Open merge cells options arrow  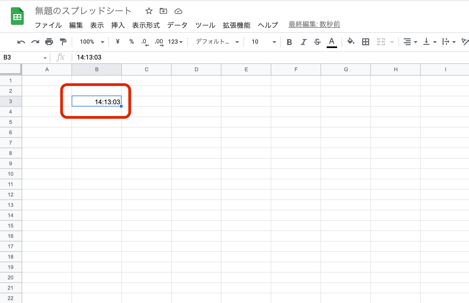392,42
